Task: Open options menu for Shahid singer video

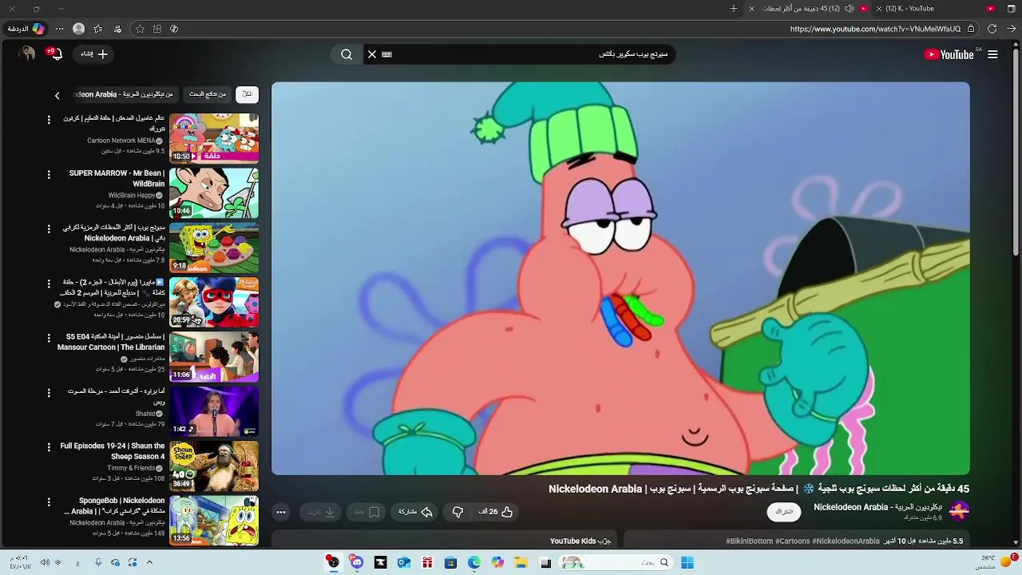Action: click(x=49, y=393)
